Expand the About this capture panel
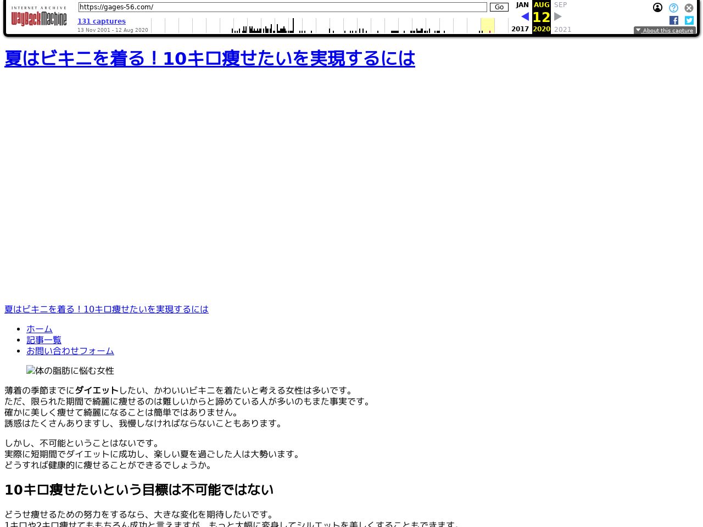 [665, 31]
